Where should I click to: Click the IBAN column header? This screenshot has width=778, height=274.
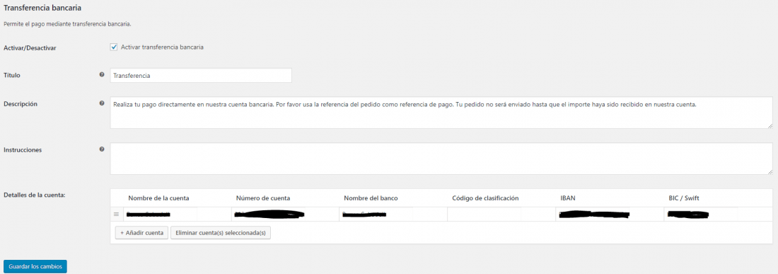(x=568, y=198)
